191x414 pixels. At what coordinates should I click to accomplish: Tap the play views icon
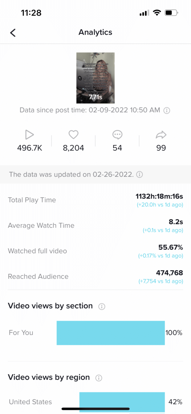pyautogui.click(x=30, y=135)
